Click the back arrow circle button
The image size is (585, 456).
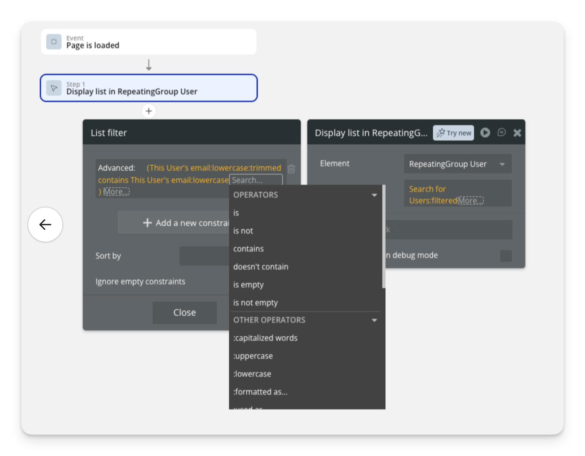click(x=45, y=225)
